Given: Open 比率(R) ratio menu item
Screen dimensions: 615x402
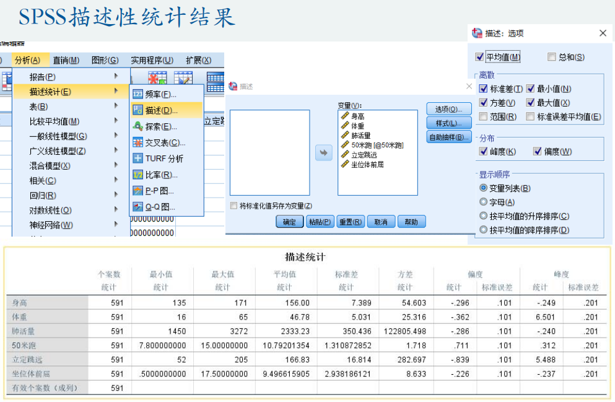Looking at the screenshot, I should pyautogui.click(x=167, y=175).
